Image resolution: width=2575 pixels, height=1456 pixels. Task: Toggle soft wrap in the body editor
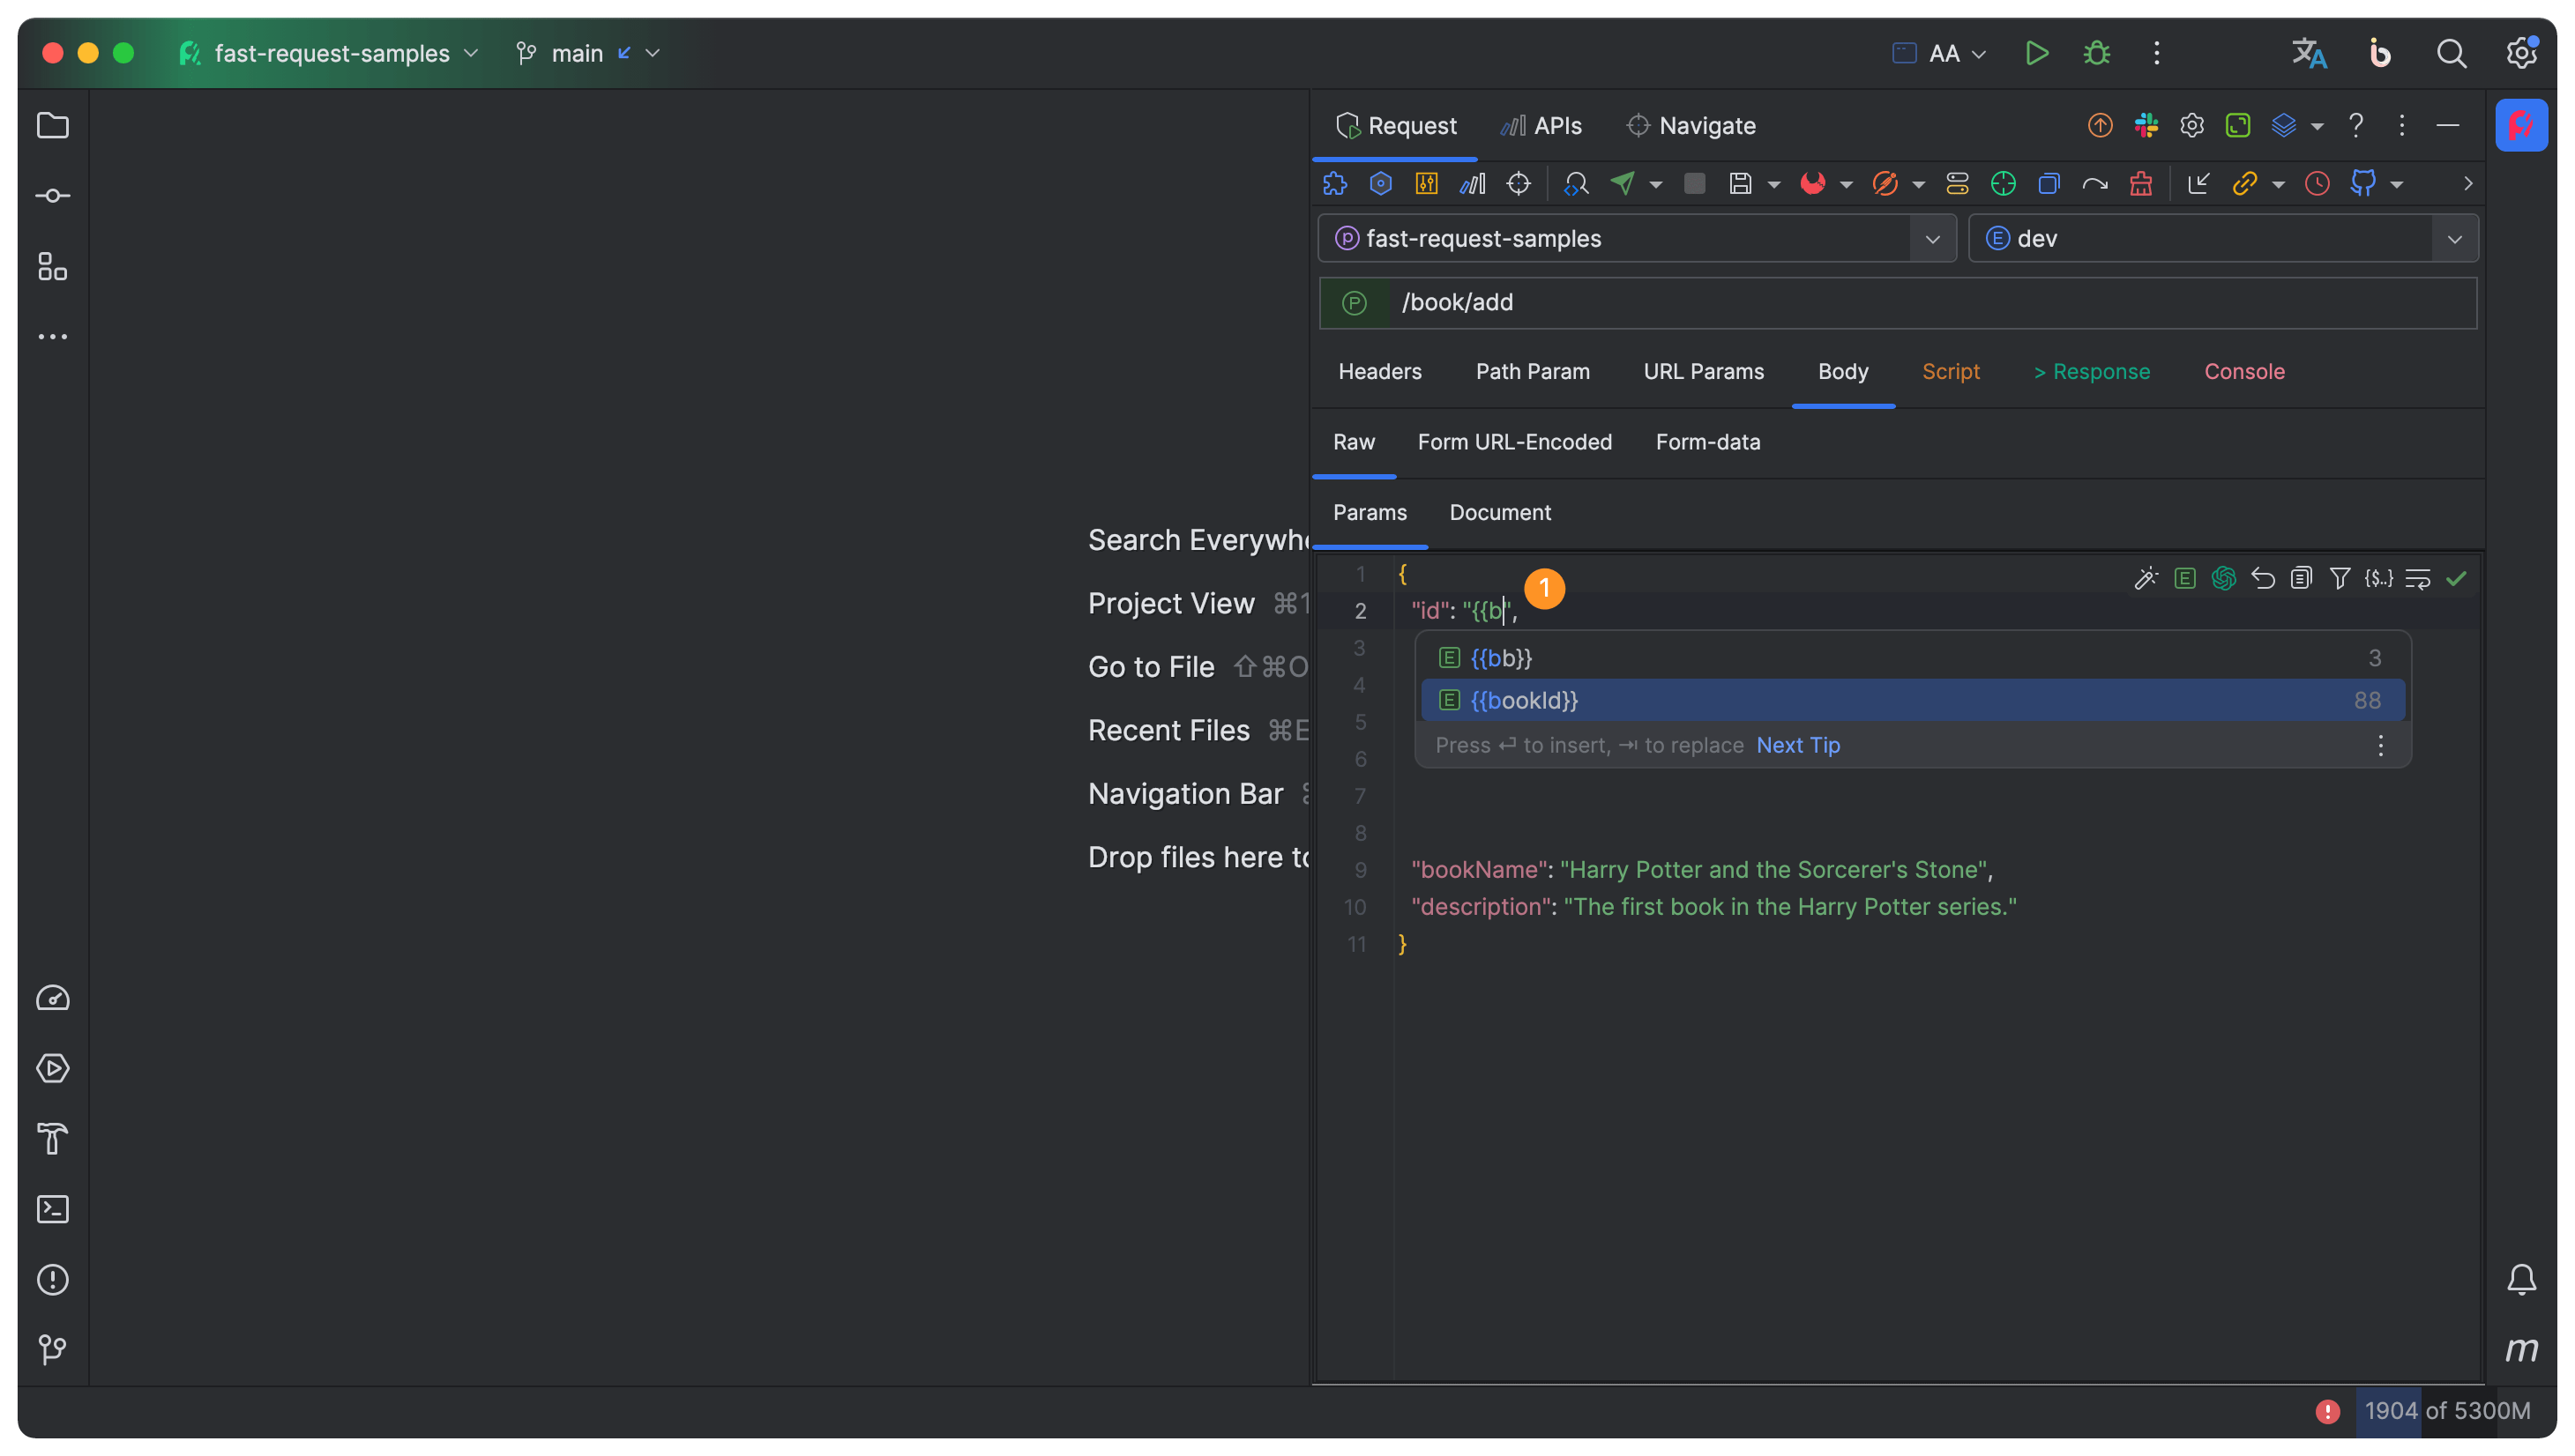click(2418, 579)
